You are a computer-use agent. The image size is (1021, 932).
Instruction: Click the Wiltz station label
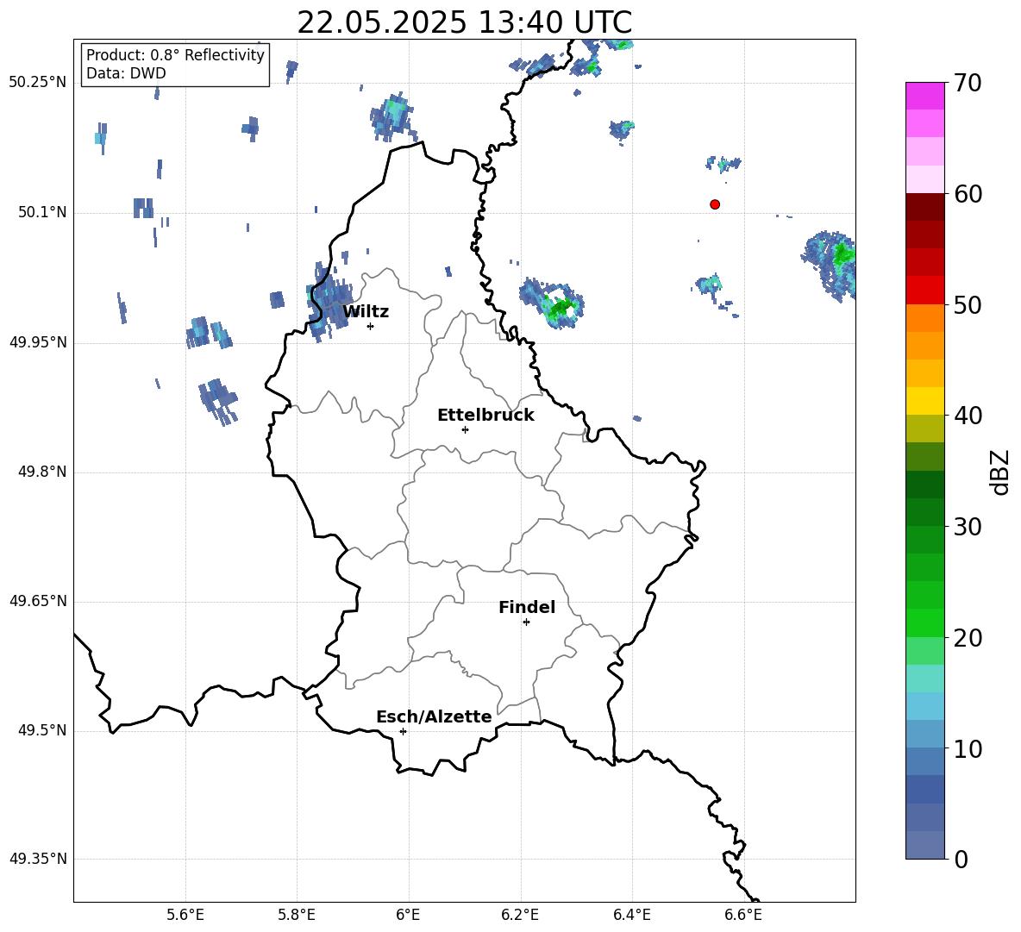click(x=366, y=312)
